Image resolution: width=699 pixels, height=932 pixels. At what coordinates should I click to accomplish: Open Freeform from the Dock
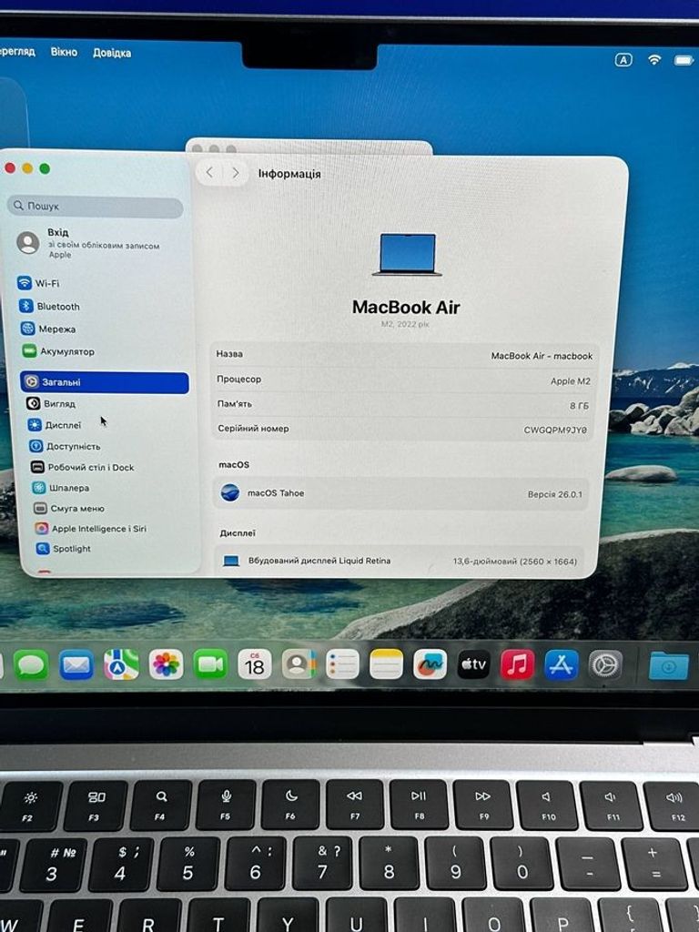click(x=430, y=664)
